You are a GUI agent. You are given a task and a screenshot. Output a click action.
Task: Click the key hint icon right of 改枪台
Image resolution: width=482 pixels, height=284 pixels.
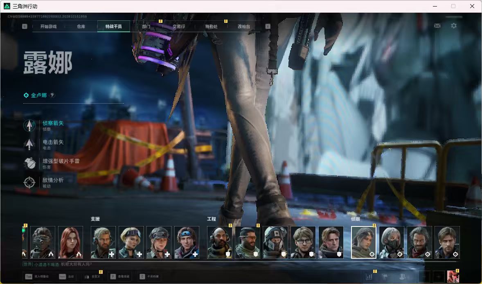[268, 27]
